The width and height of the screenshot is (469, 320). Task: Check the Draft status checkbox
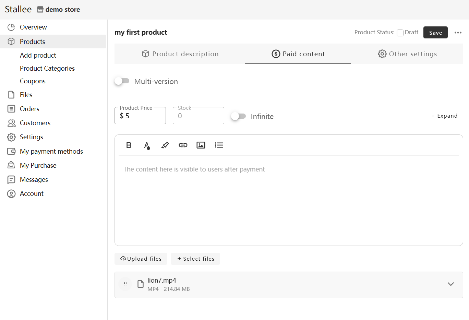click(x=400, y=33)
